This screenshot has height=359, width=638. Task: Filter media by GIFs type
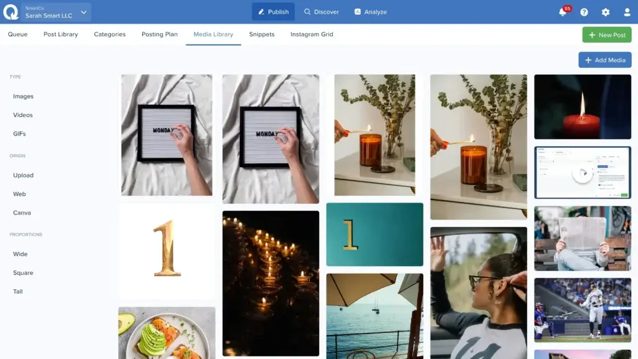(19, 134)
